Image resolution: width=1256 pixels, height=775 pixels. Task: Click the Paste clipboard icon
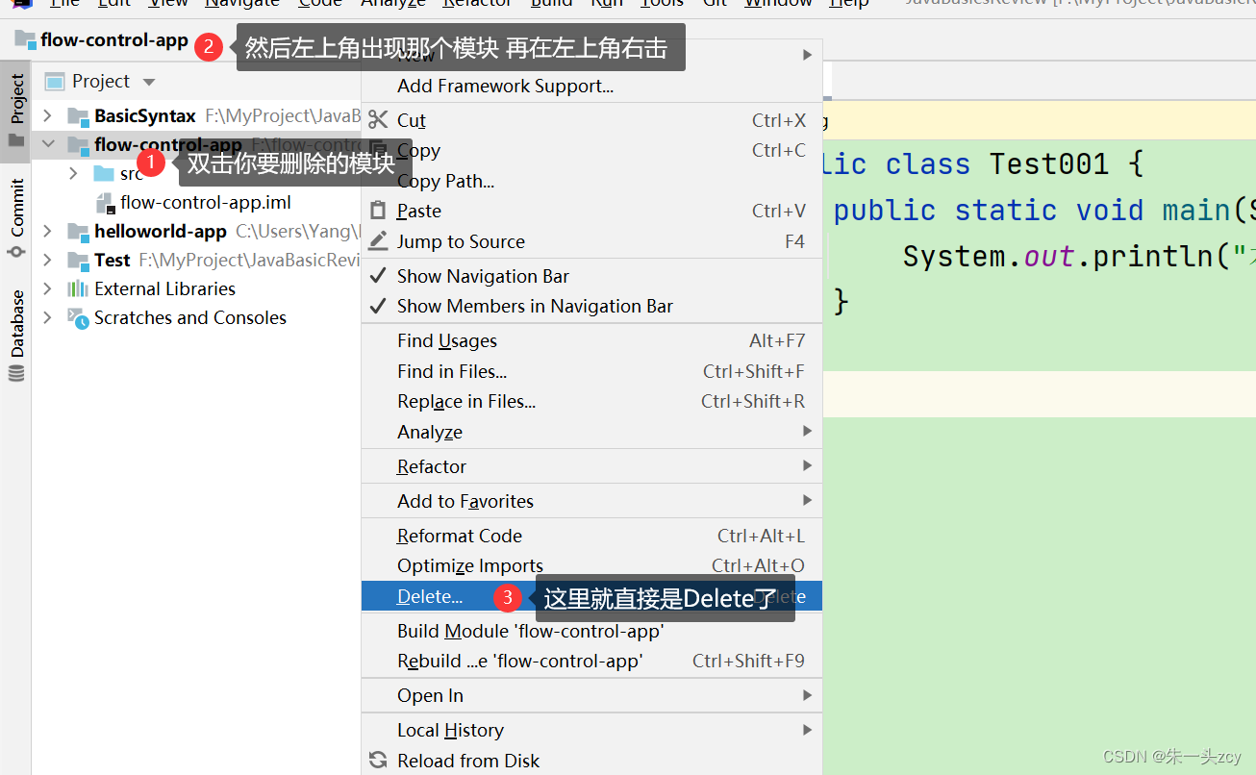(378, 211)
